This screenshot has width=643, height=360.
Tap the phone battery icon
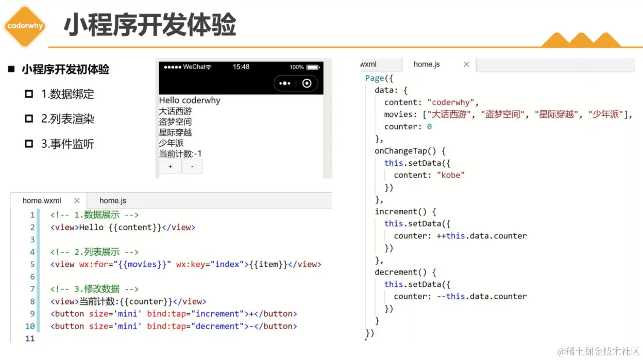(x=313, y=67)
